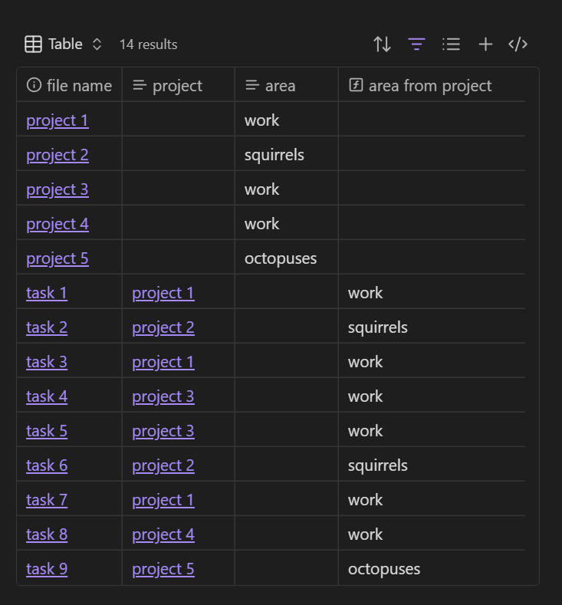Click the 14 results count label
This screenshot has height=605, width=562.
tap(148, 44)
